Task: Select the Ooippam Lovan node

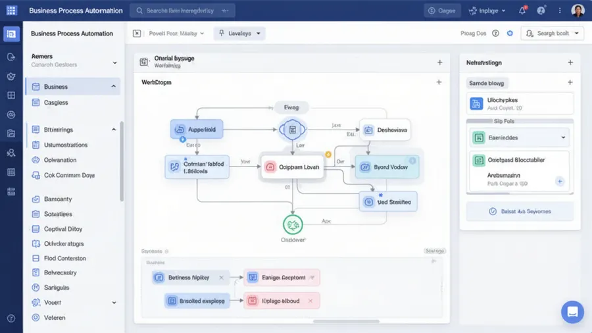Action: [293, 167]
